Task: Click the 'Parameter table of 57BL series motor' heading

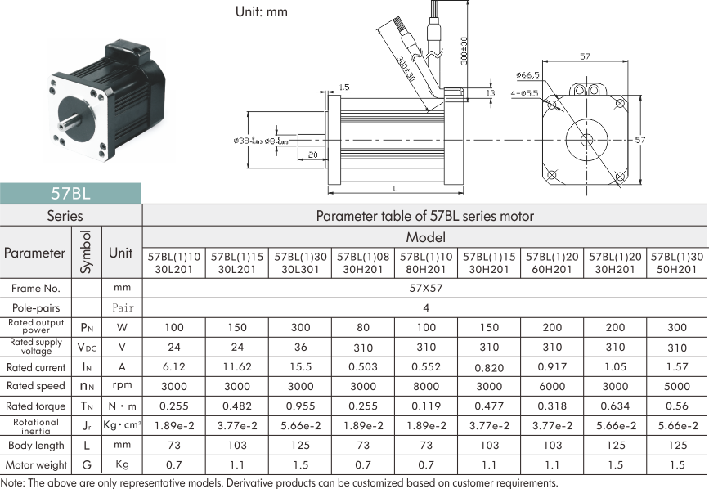Action: (424, 217)
